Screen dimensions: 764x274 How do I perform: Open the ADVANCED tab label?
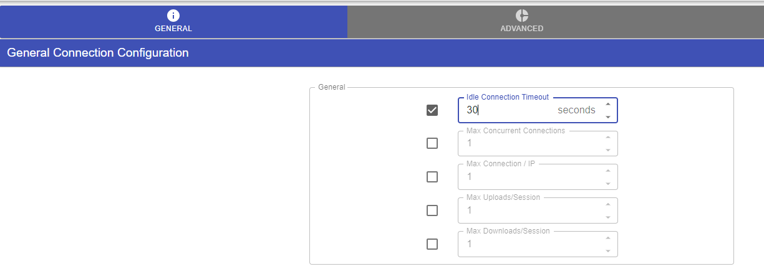[522, 29]
